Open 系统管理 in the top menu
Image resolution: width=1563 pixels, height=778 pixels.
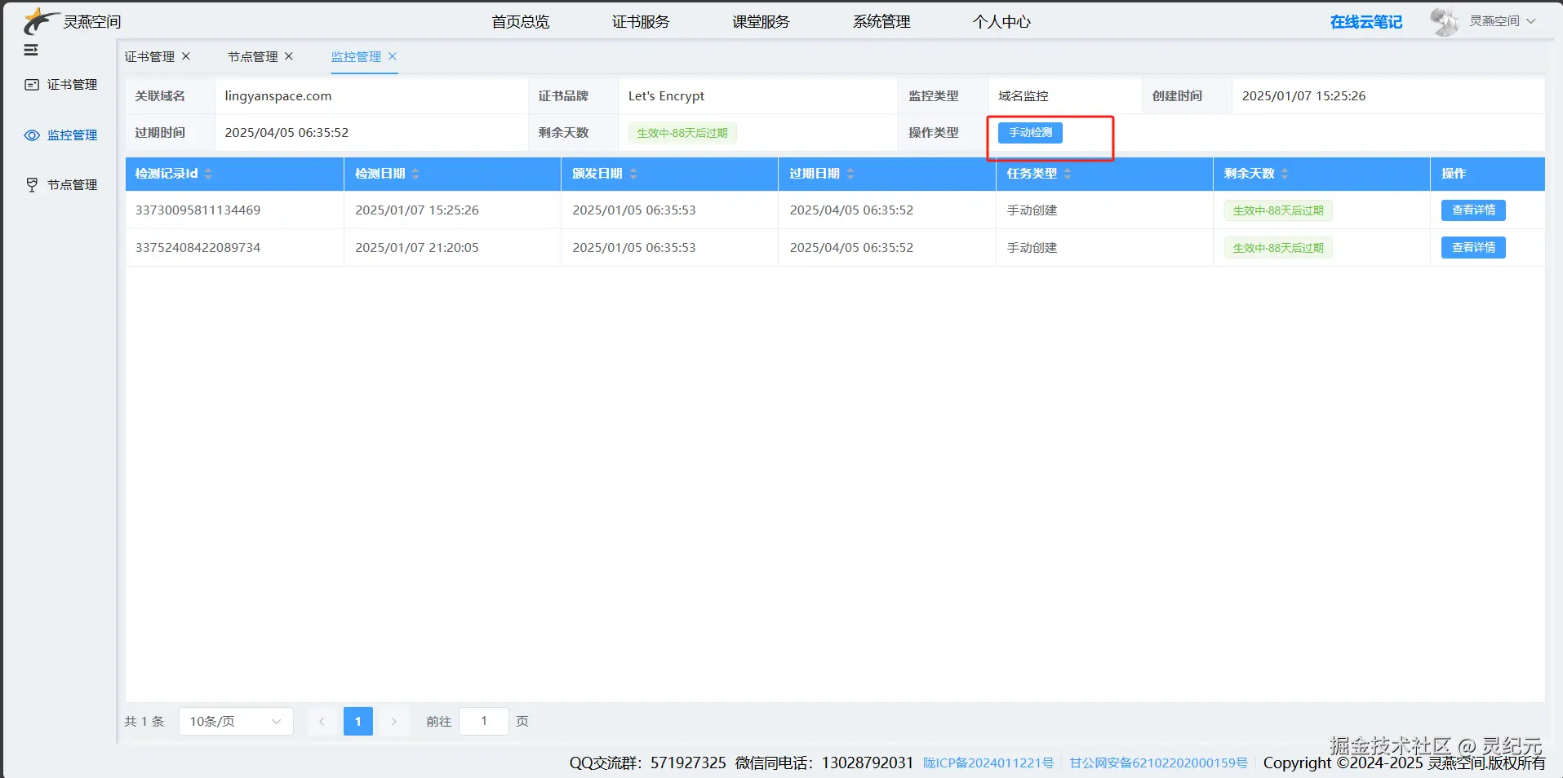tap(881, 22)
